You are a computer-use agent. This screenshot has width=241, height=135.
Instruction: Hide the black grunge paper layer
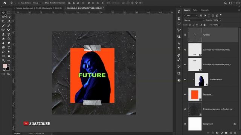tap(185, 109)
